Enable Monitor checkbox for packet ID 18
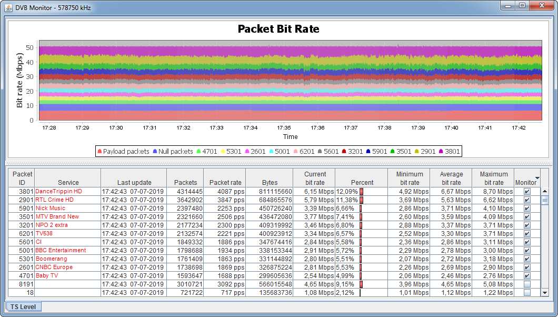 527,293
